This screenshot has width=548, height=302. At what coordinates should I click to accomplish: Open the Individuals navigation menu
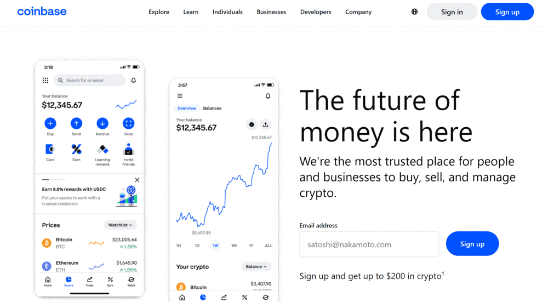tap(227, 12)
